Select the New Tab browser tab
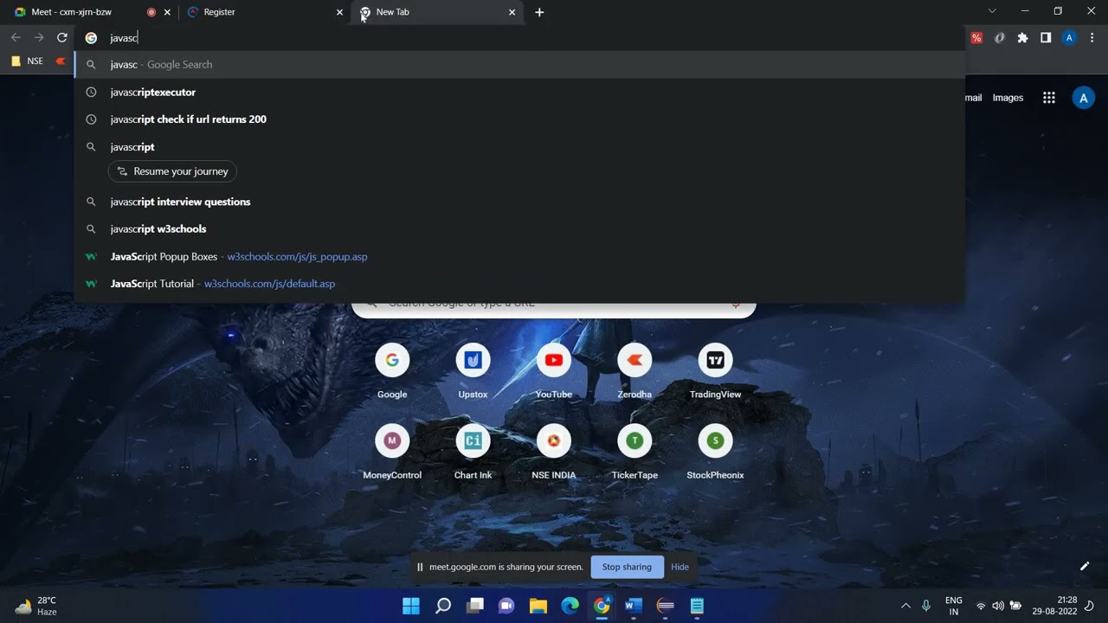The height and width of the screenshot is (623, 1108). tap(437, 12)
